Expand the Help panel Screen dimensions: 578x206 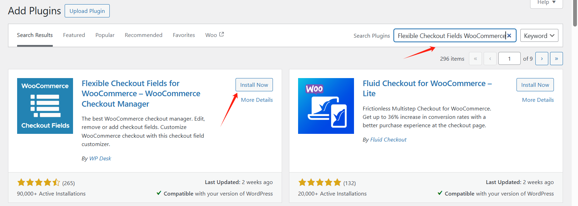click(x=546, y=2)
